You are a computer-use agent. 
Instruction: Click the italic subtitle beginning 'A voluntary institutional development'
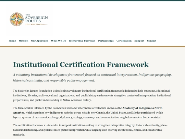pos(92,78)
